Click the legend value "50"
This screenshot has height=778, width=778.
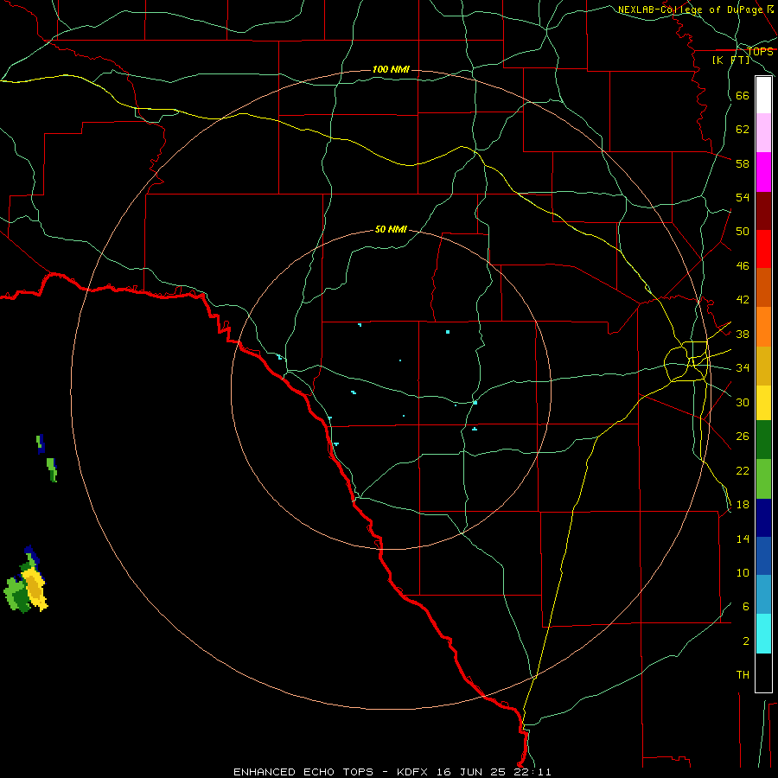coord(743,232)
